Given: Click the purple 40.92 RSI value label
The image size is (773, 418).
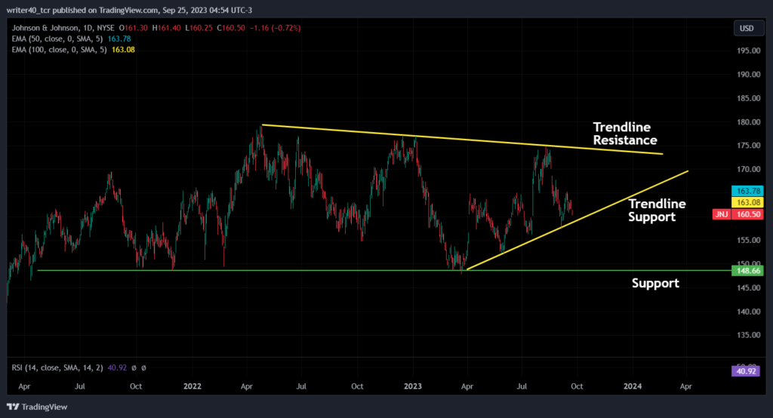Looking at the screenshot, I should tap(745, 371).
